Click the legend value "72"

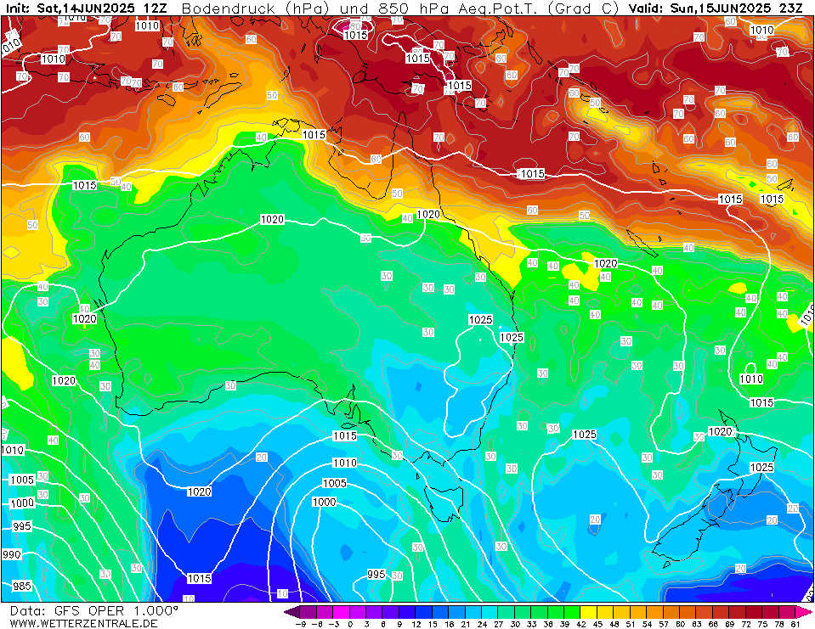(x=747, y=624)
